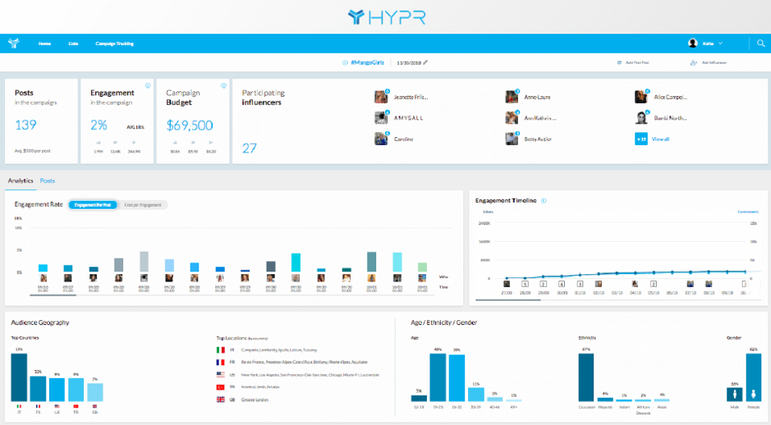Open Alice Campel influencer avatar

click(640, 97)
